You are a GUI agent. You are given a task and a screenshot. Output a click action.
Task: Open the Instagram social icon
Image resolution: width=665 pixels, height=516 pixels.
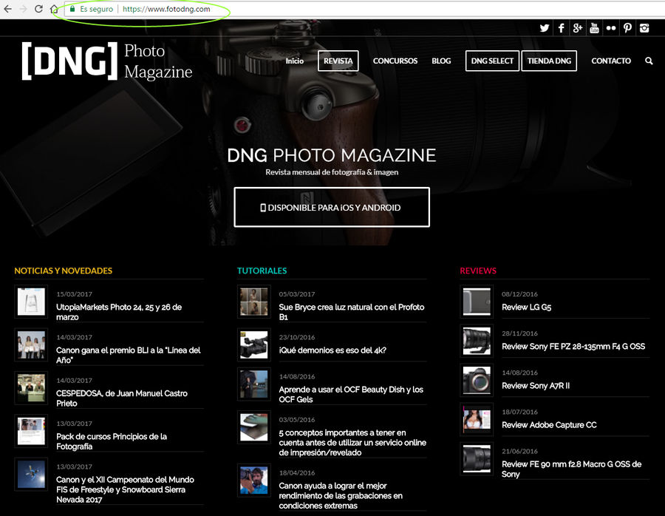[x=644, y=28]
